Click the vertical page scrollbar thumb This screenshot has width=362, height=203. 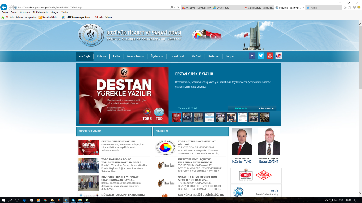(360, 57)
